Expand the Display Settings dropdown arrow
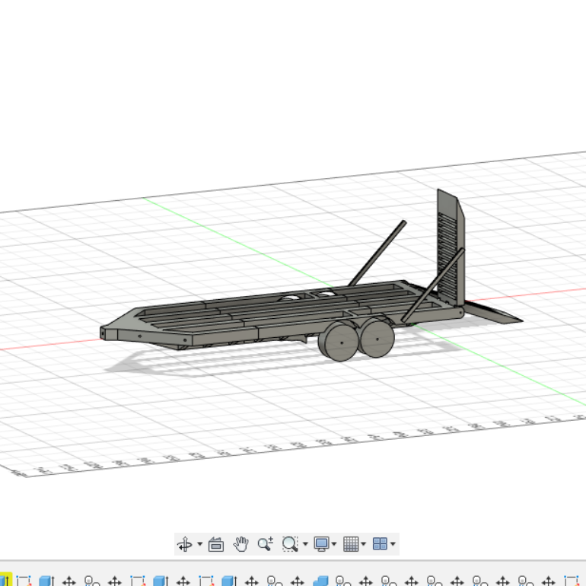The image size is (586, 586). tap(334, 544)
